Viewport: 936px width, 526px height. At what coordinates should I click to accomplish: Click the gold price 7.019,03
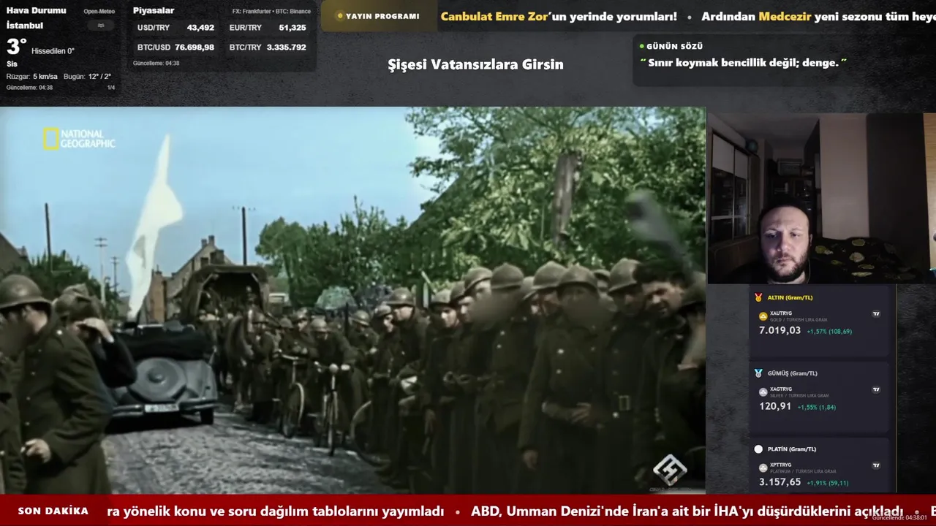[x=780, y=331]
